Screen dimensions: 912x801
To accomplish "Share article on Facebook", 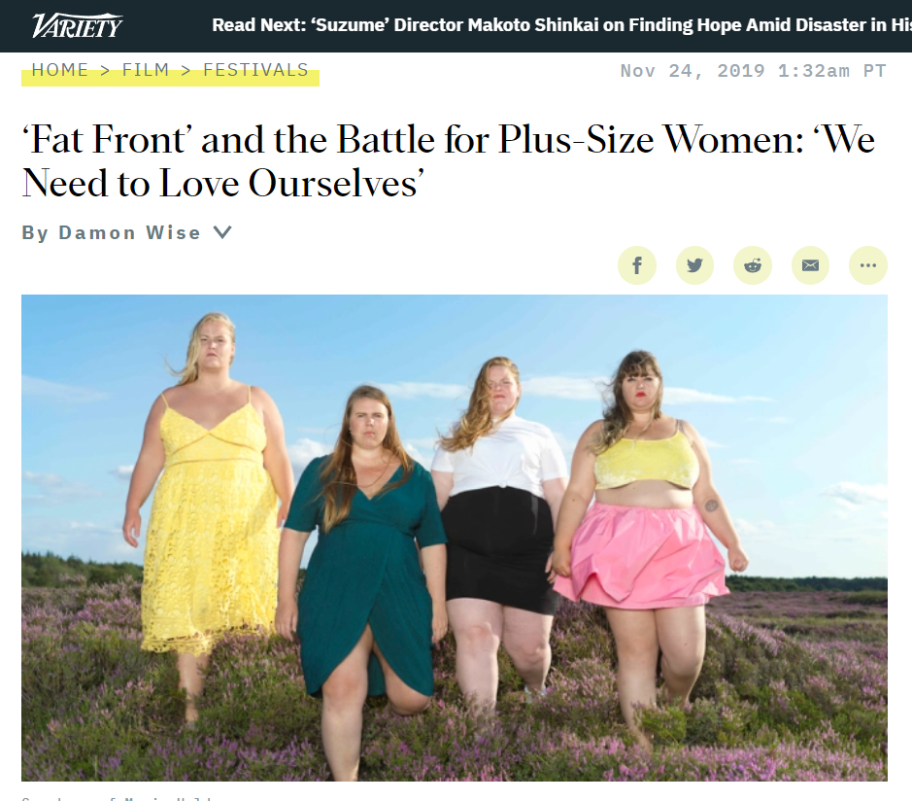I will (x=637, y=265).
